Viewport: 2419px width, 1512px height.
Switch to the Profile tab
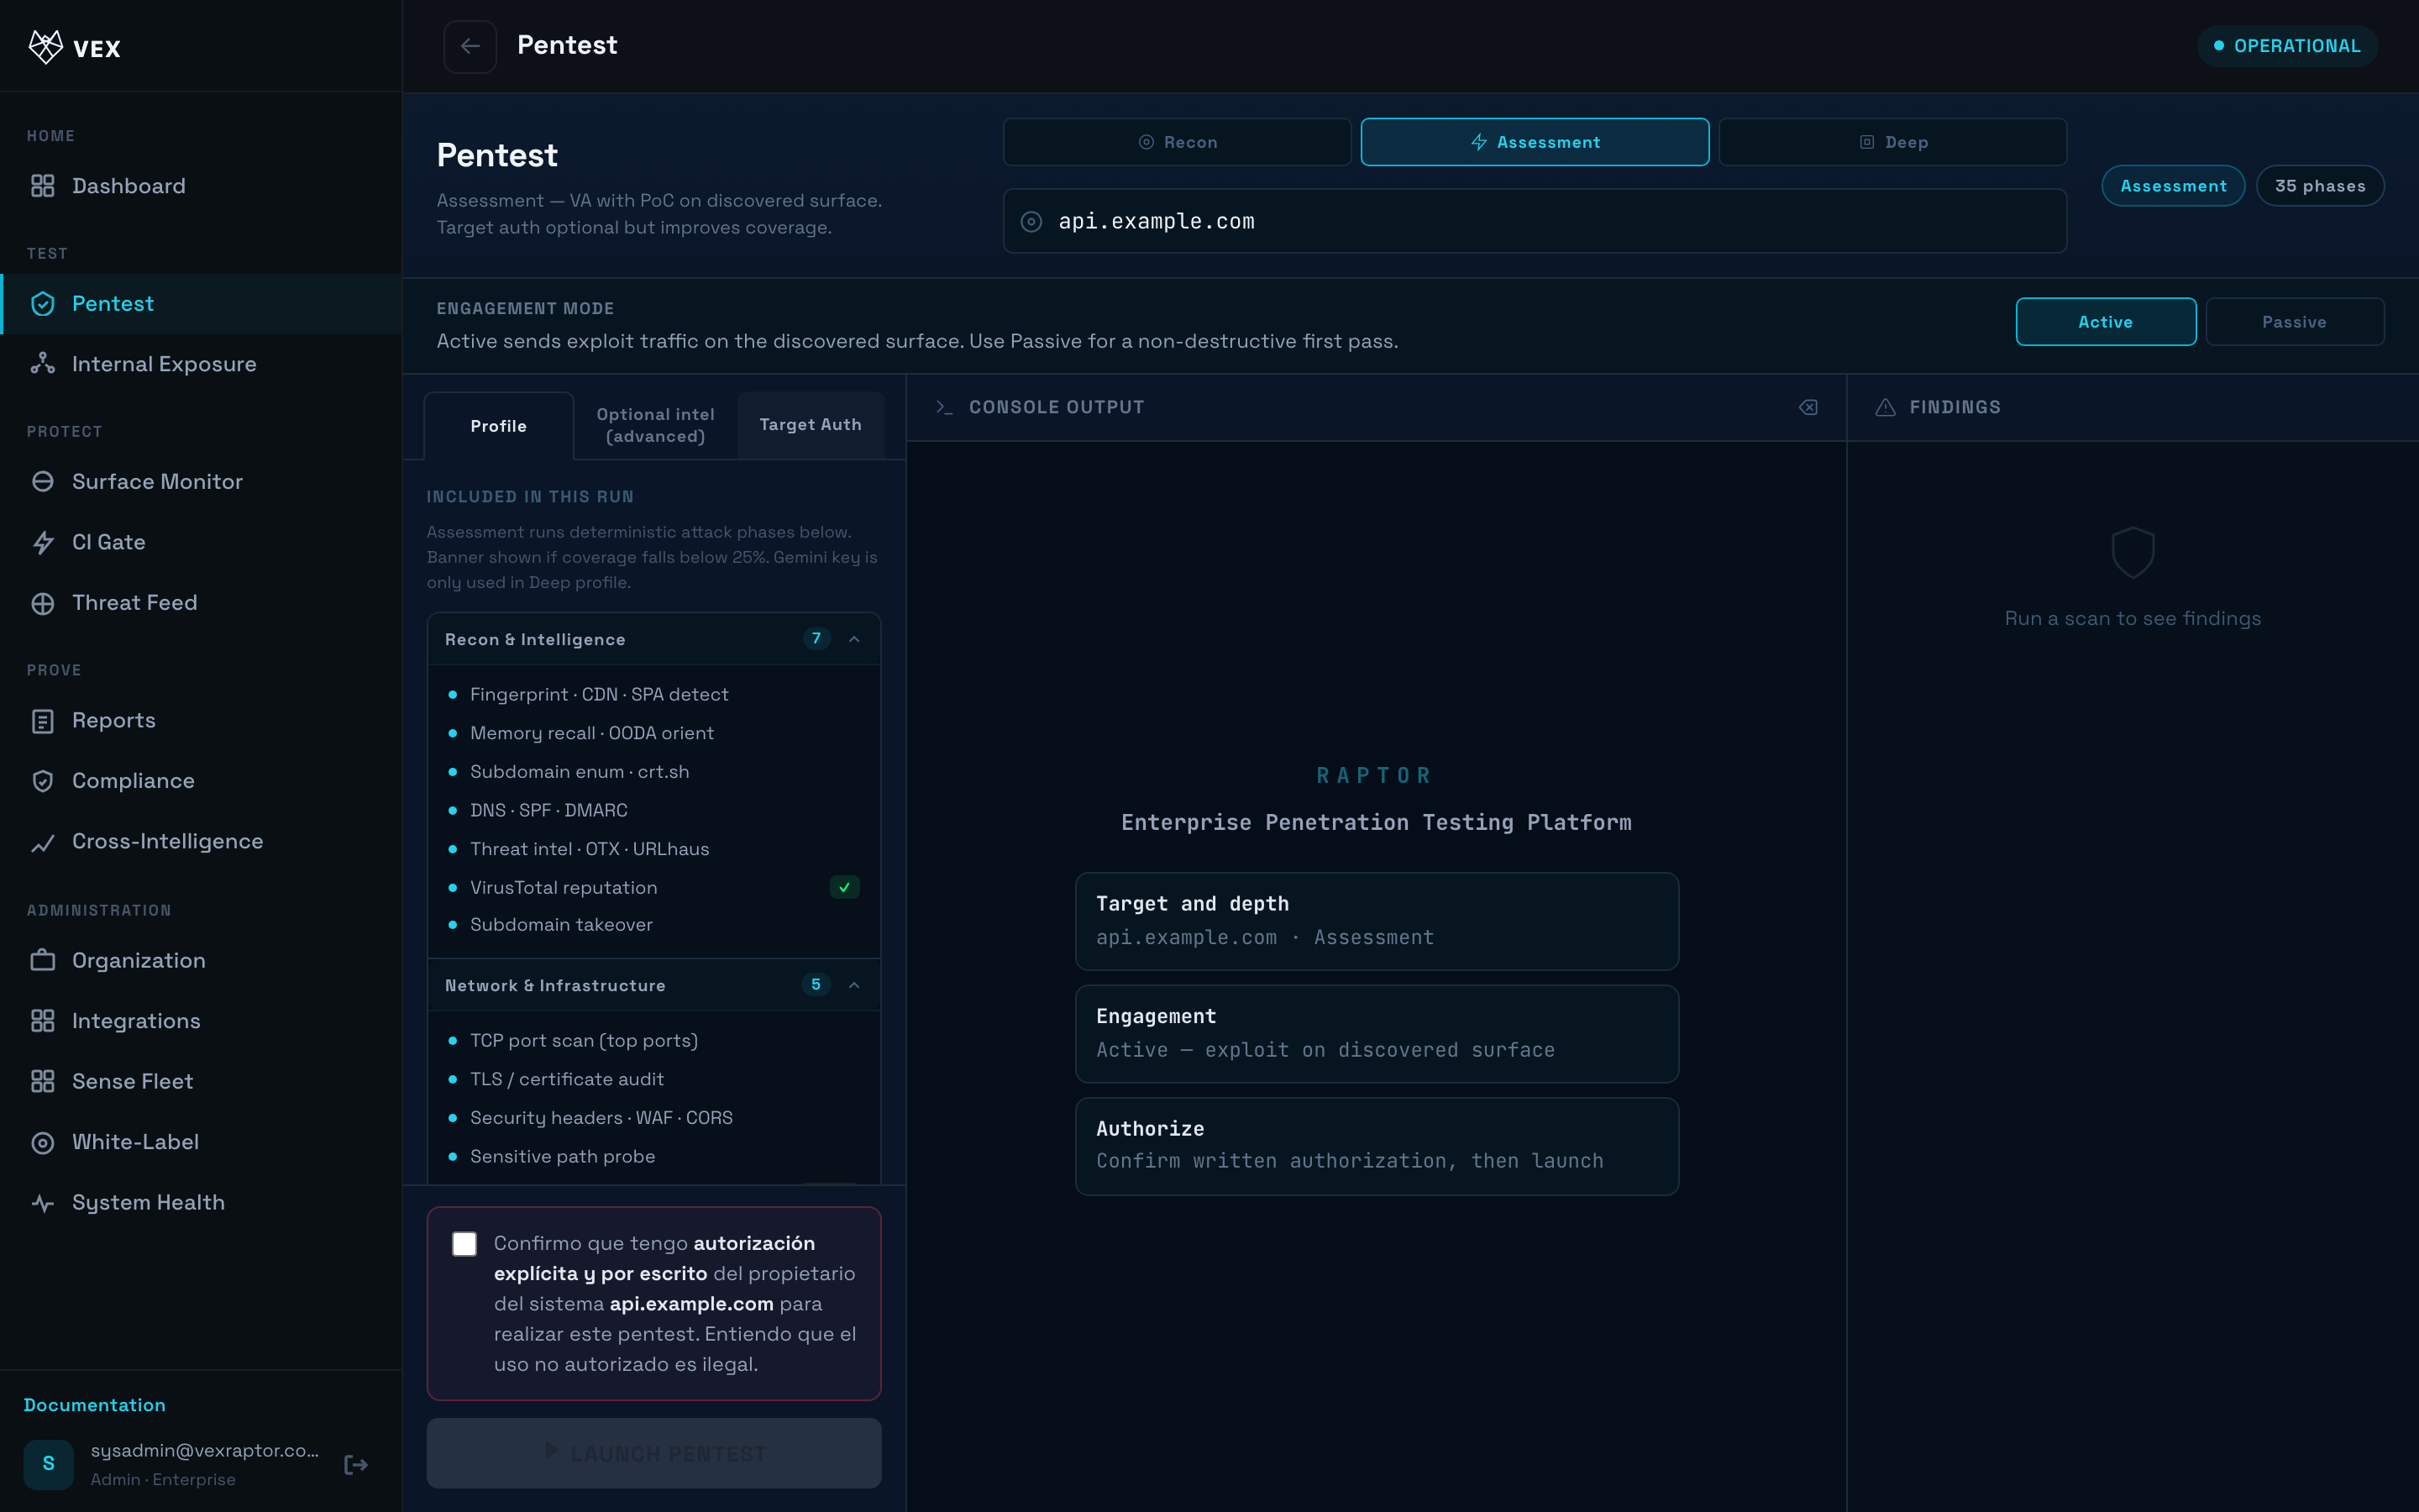tap(499, 426)
